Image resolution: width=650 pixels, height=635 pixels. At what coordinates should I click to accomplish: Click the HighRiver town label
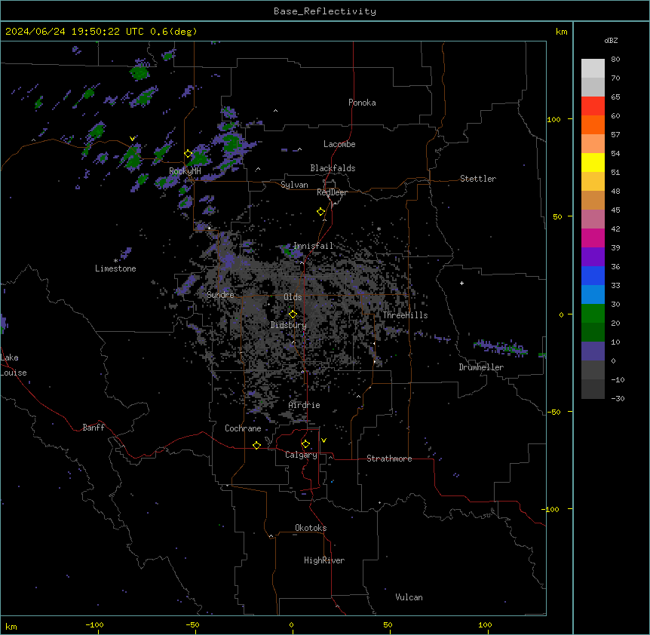pos(324,560)
